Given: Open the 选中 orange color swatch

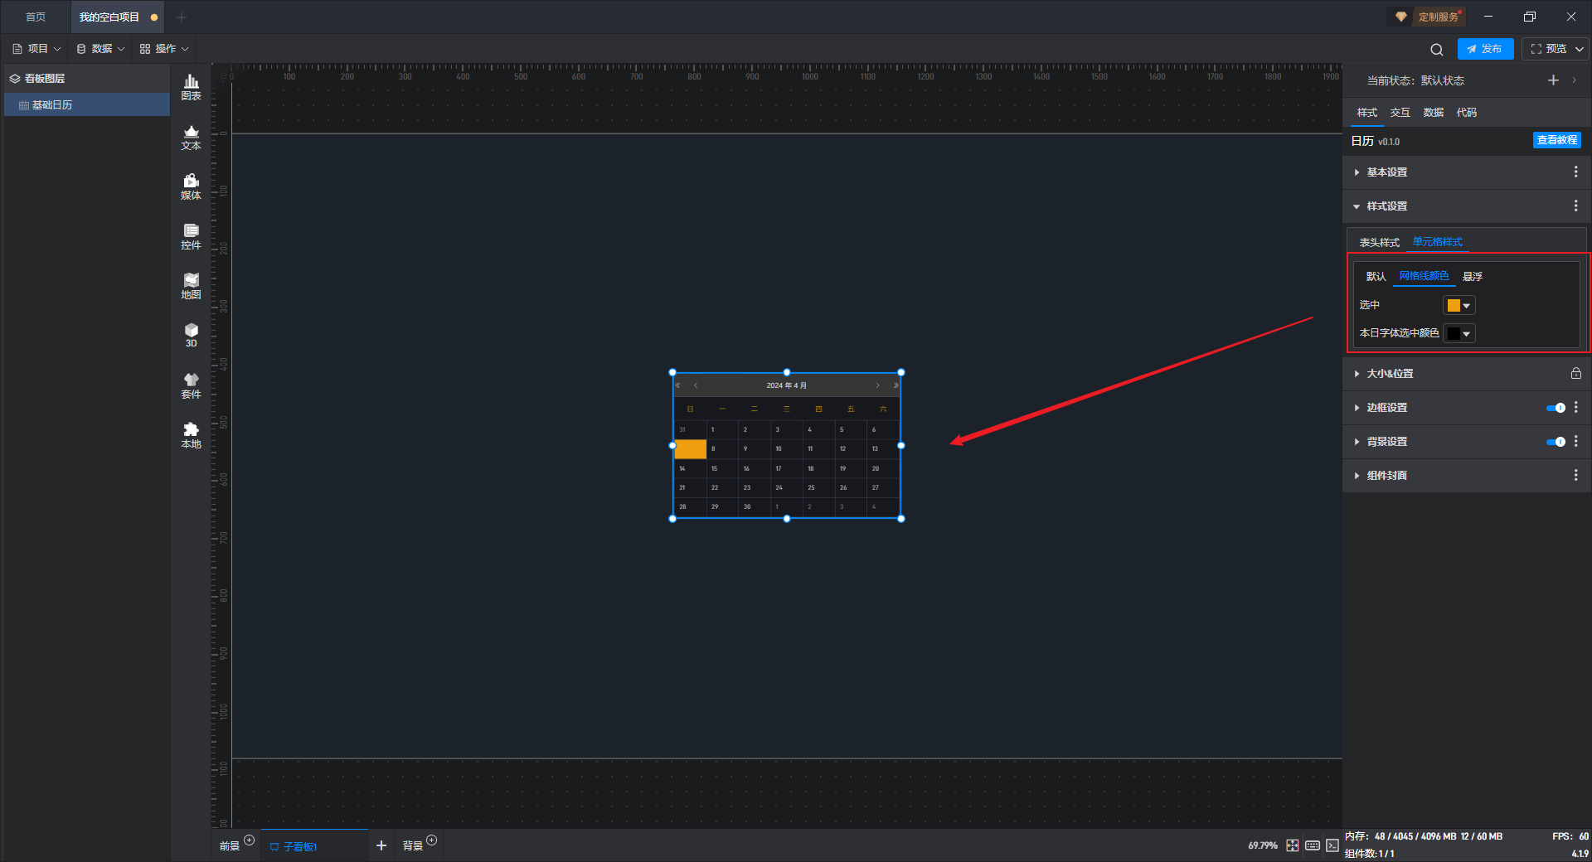Looking at the screenshot, I should click(1459, 305).
